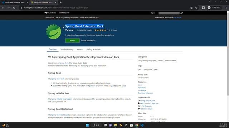Open Google Chrome from the taskbar
Viewport: 229px width, 128px height.
click(137, 125)
